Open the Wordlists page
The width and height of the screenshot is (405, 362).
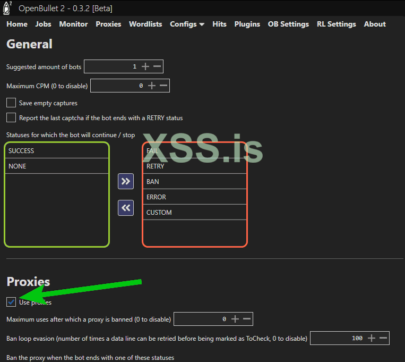[145, 24]
